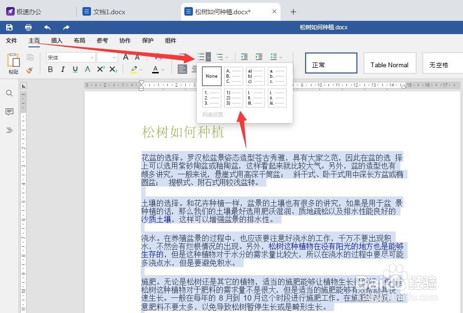Select the Format Painter brush icon

(29, 70)
